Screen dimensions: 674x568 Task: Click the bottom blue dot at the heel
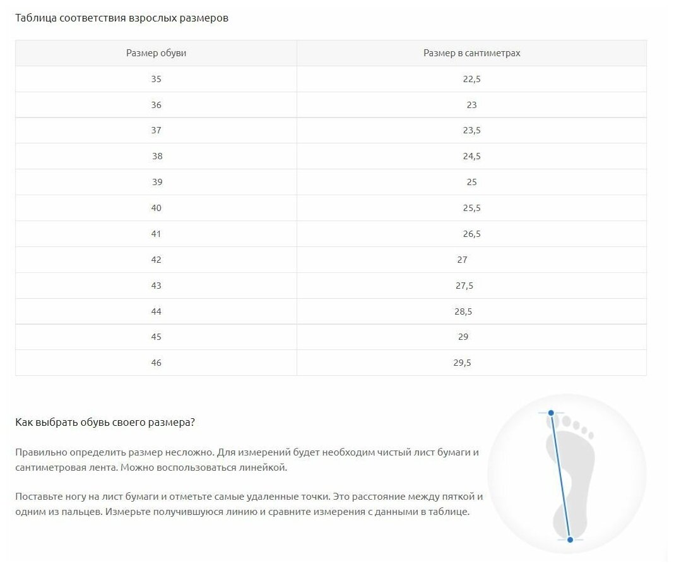570,540
